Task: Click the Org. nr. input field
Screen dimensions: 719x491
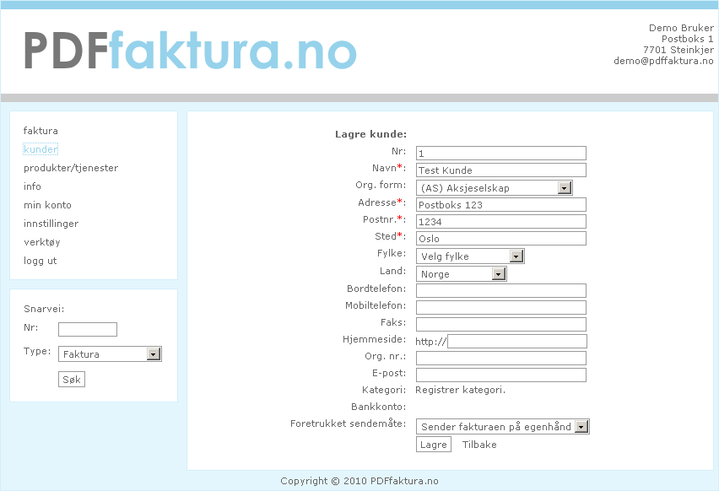Action: pyautogui.click(x=501, y=359)
